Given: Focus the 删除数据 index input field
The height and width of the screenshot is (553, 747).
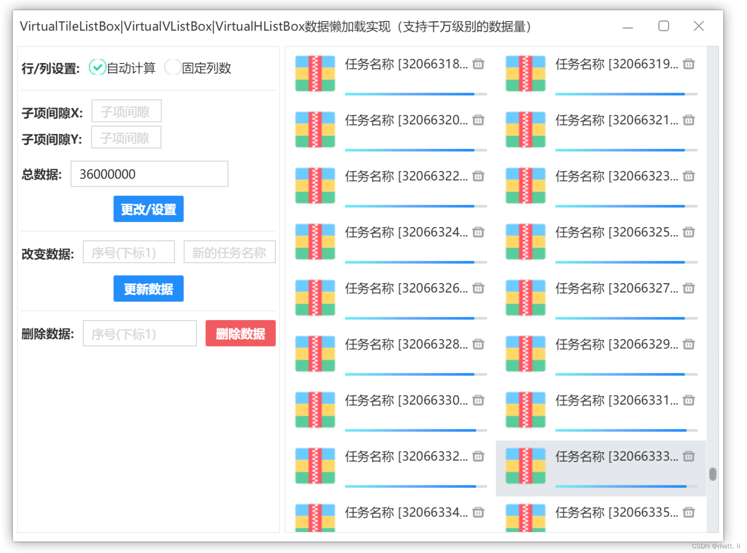Looking at the screenshot, I should pos(140,333).
